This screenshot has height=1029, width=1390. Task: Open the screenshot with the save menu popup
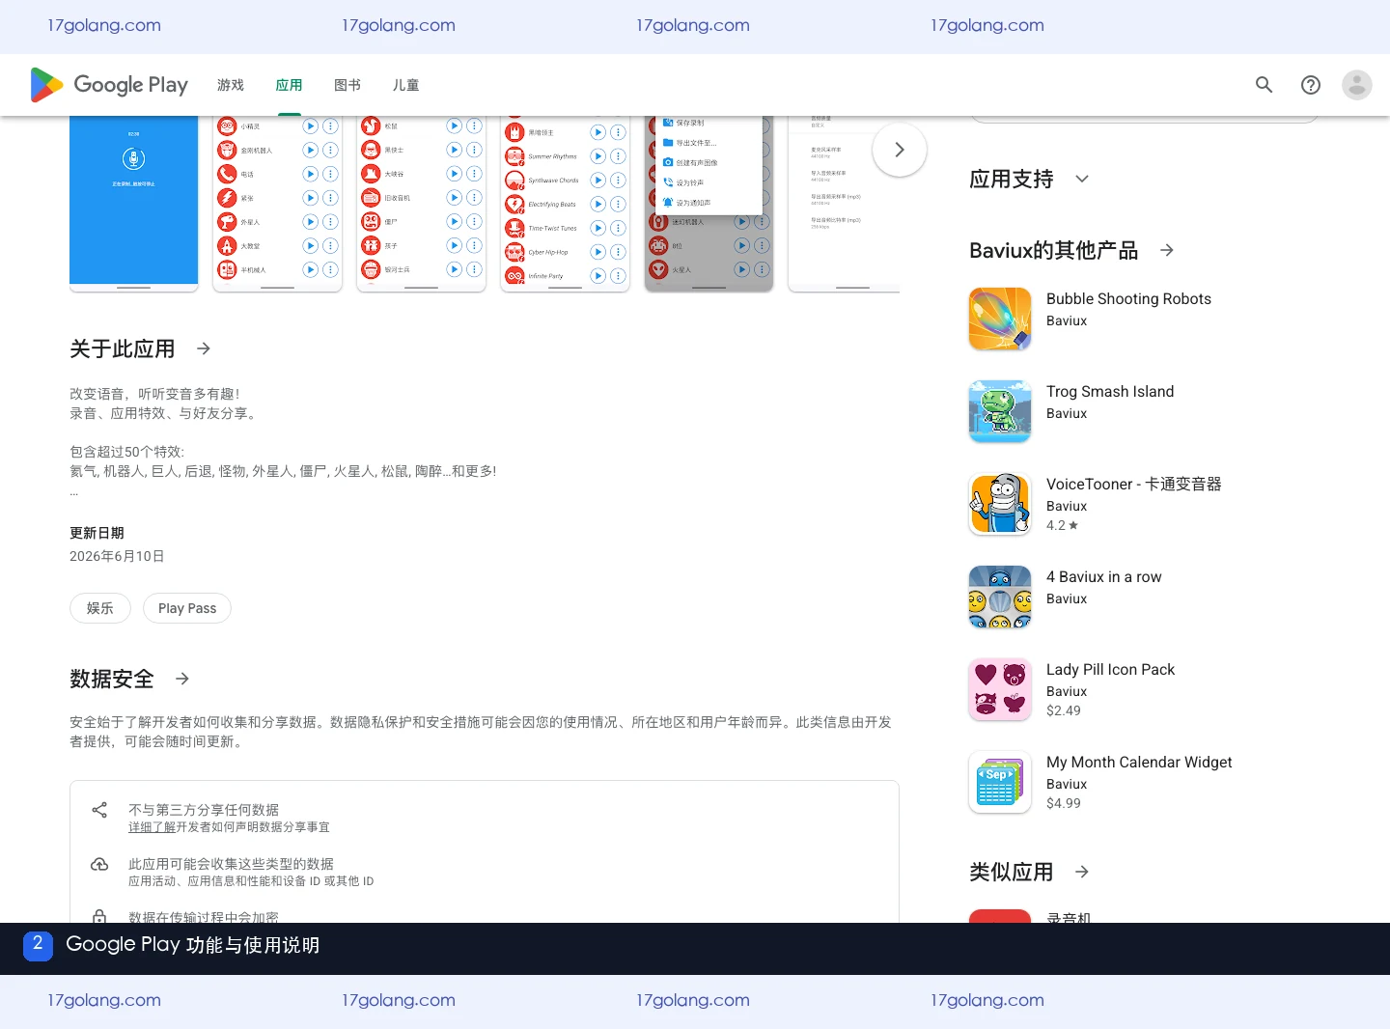(709, 203)
